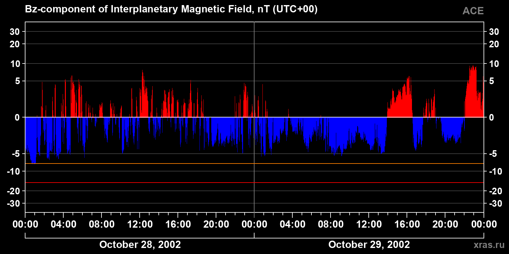This screenshot has height=254, width=509.
Task: Click the '04:00' label under October 28
Action: point(64,224)
